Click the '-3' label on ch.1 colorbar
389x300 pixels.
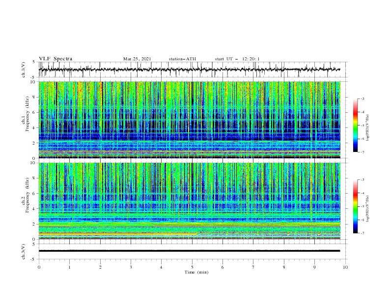362,99
